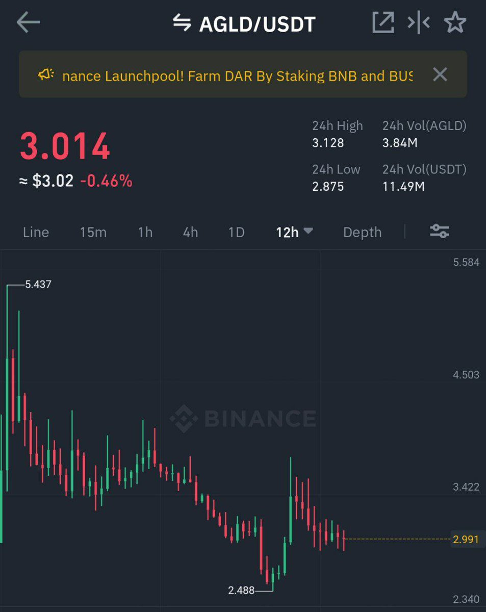The image size is (486, 612).
Task: Go back using the arrow icon
Action: coord(28,22)
